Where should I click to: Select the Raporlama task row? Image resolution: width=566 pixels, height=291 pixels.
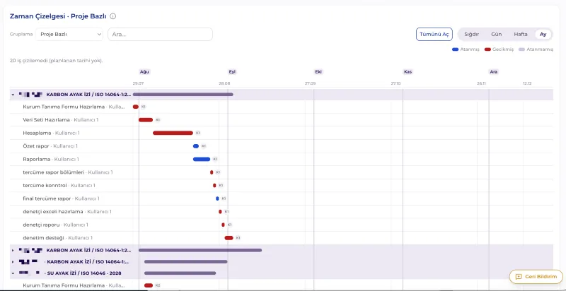[281, 159]
